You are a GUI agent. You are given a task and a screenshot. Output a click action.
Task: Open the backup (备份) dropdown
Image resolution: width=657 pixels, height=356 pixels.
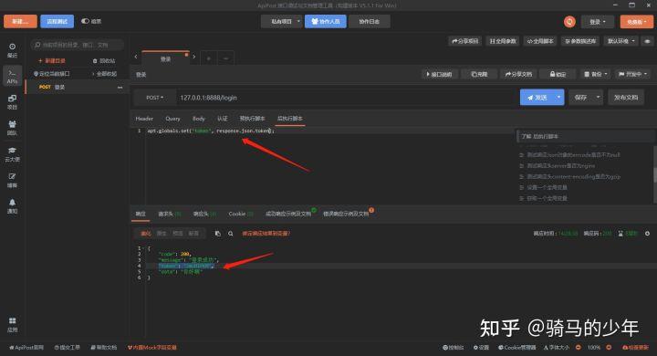pos(595,74)
